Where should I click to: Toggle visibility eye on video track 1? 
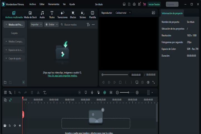(x=20, y=126)
